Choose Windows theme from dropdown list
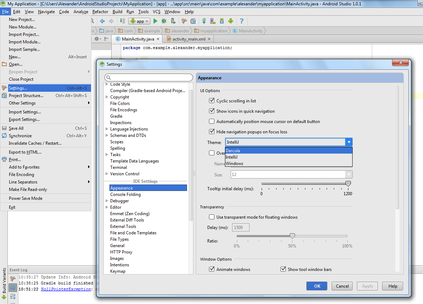The image size is (423, 304). pos(289,164)
